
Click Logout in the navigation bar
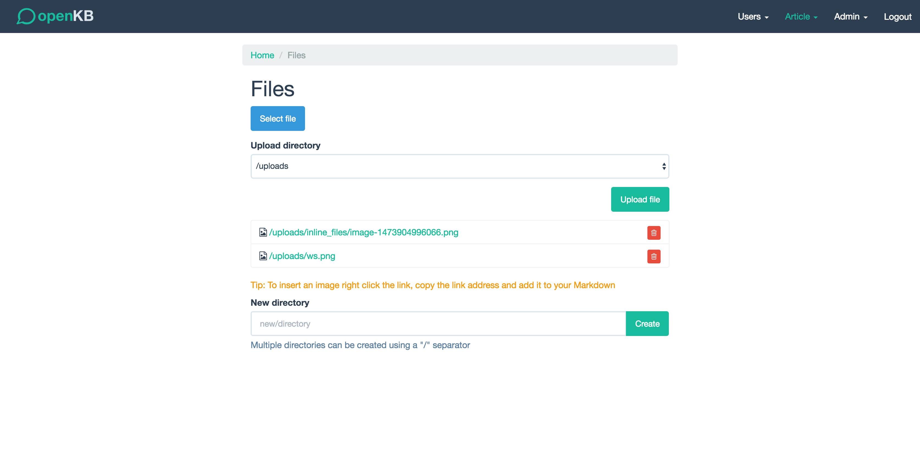point(897,16)
